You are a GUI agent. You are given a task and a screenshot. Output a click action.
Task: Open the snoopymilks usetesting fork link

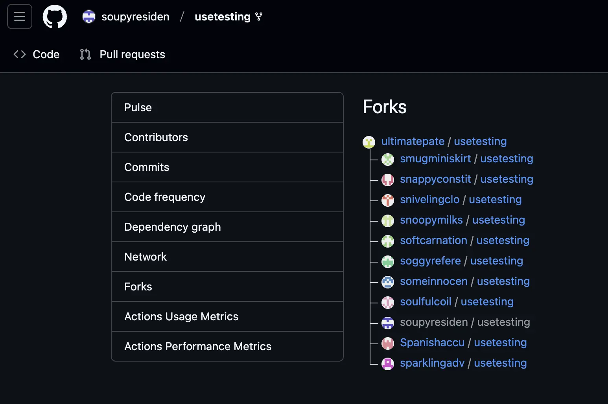tap(462, 220)
